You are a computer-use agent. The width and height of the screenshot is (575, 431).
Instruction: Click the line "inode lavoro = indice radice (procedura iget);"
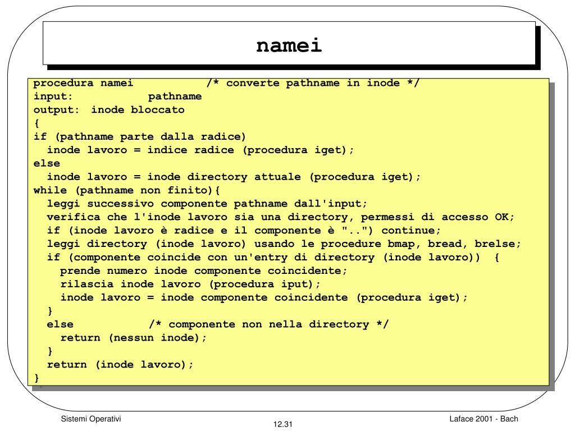point(200,150)
